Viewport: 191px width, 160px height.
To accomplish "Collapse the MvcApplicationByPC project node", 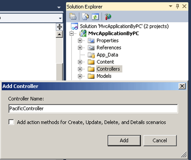I will (72, 34).
